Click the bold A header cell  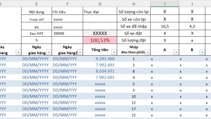coord(165,50)
